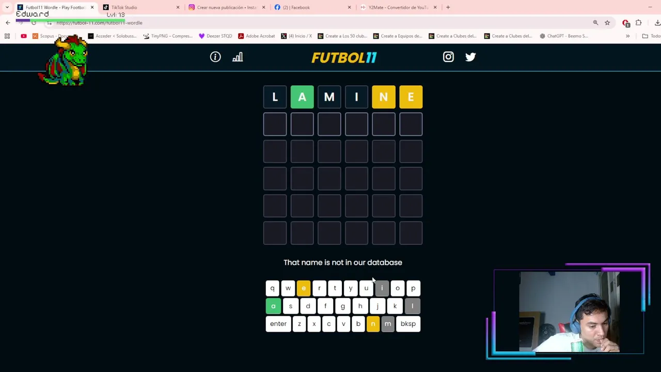Open Create a Equipos de bookmark

(397, 36)
